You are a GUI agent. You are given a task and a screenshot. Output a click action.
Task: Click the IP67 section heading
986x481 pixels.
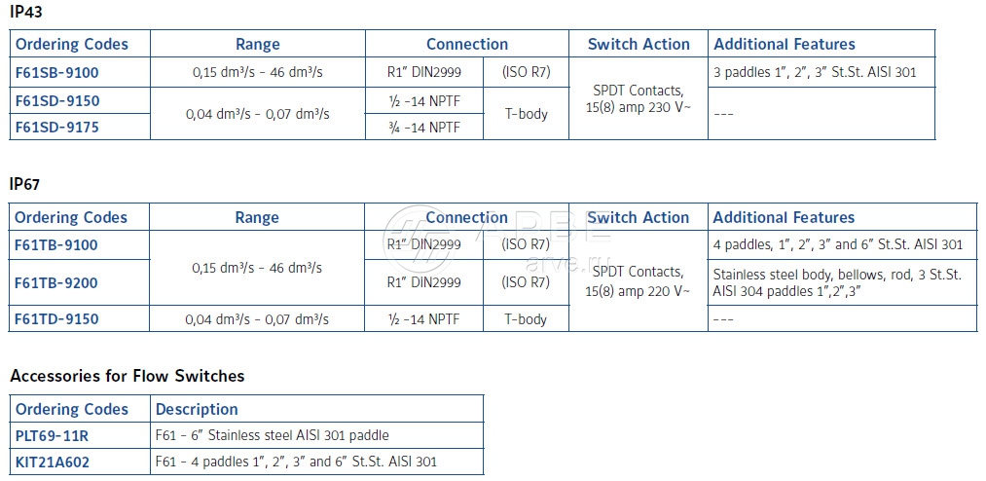24,184
